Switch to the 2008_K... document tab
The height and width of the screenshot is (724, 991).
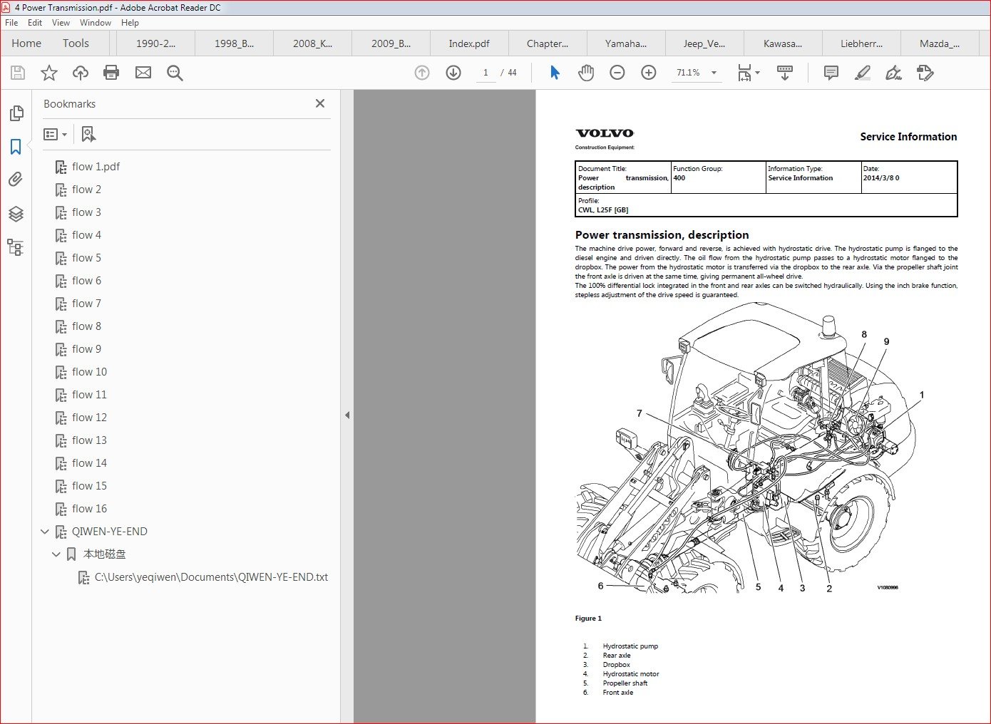click(x=312, y=43)
